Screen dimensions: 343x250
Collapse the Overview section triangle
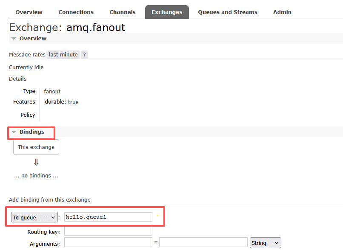coord(14,39)
